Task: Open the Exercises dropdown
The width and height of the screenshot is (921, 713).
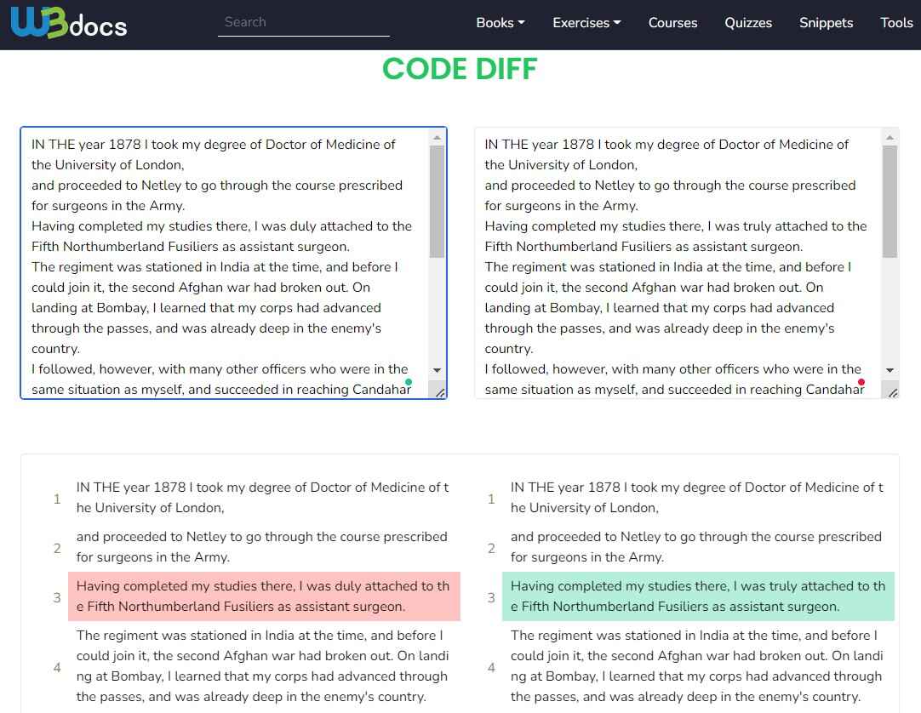Action: [x=586, y=23]
